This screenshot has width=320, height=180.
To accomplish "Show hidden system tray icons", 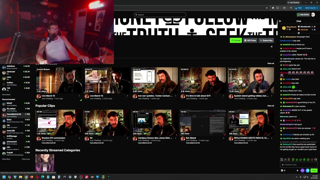I will pos(296,177).
